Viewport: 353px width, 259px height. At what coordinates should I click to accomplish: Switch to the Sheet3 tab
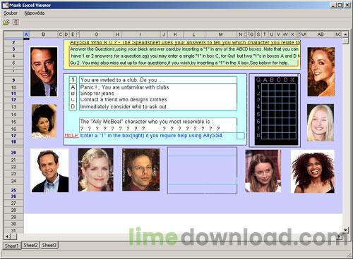click(49, 245)
